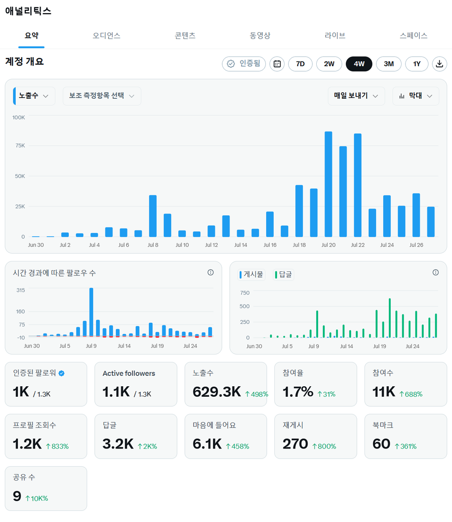Open the 참여수 11K stat card
Viewport: 452px width, 522px height.
(405, 384)
